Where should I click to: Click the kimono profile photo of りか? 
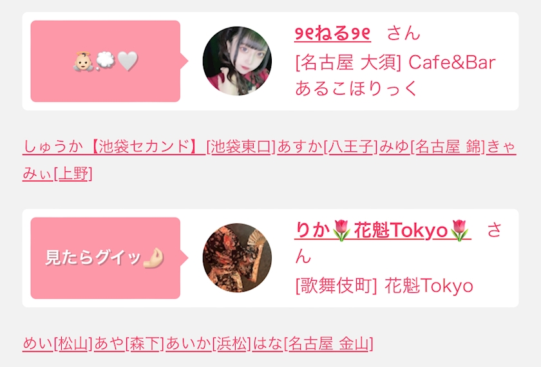pos(237,258)
